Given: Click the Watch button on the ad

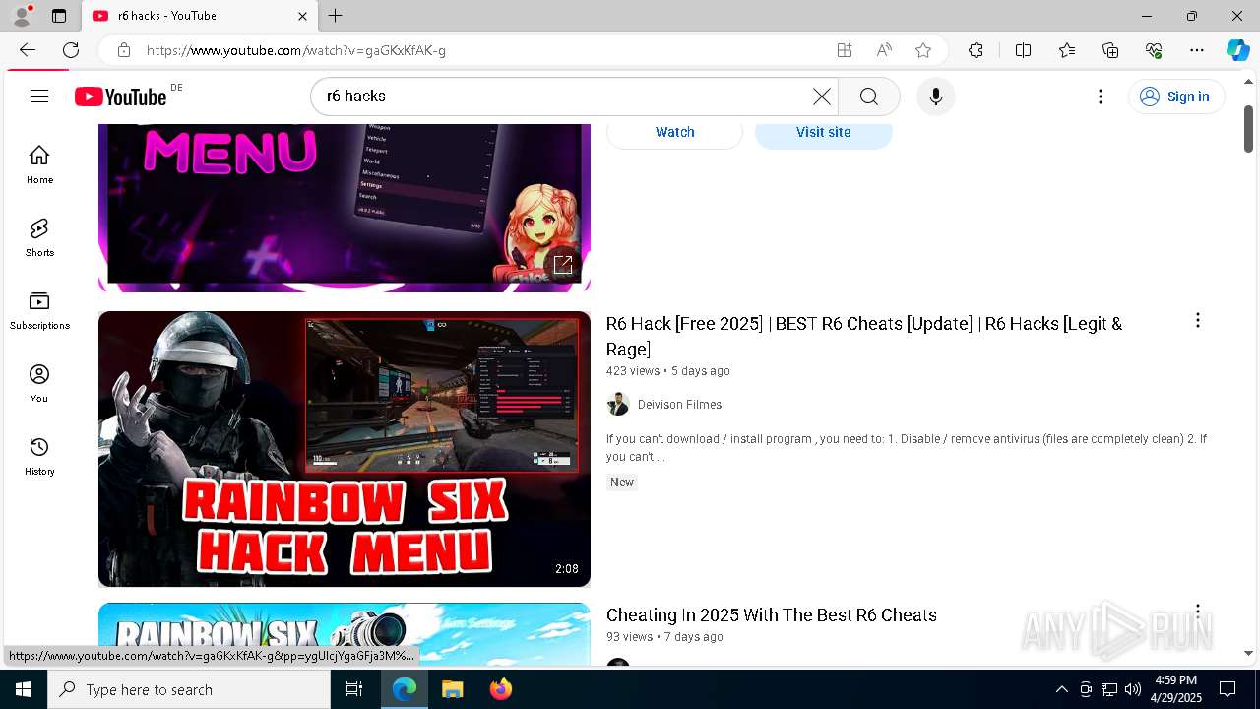Looking at the screenshot, I should pos(674,132).
